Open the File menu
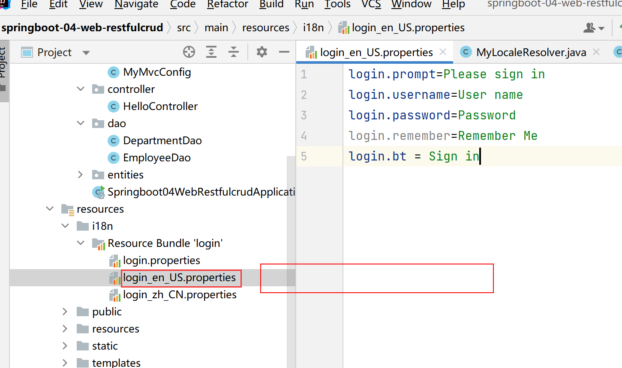622x368 pixels. [x=29, y=4]
